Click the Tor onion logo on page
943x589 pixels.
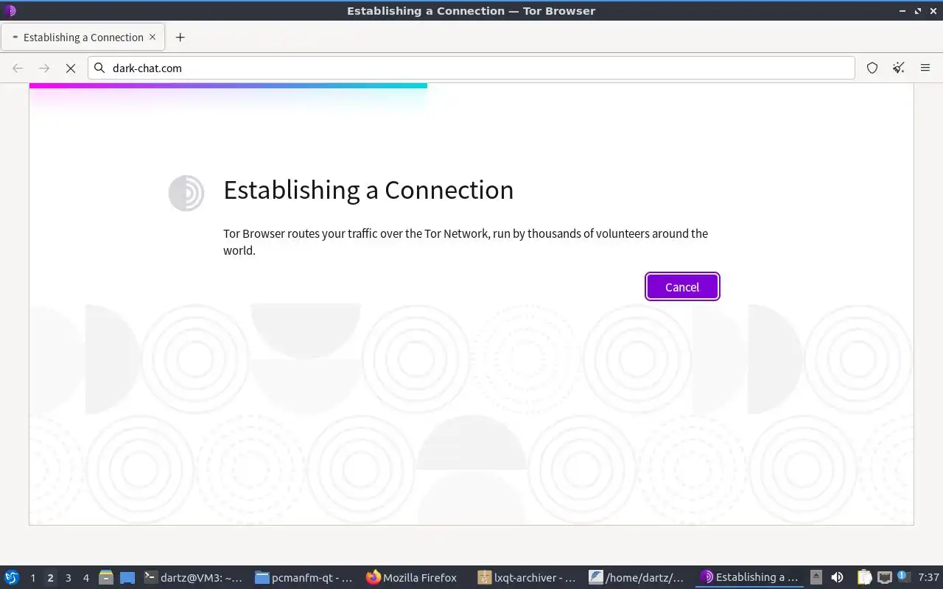pos(186,193)
